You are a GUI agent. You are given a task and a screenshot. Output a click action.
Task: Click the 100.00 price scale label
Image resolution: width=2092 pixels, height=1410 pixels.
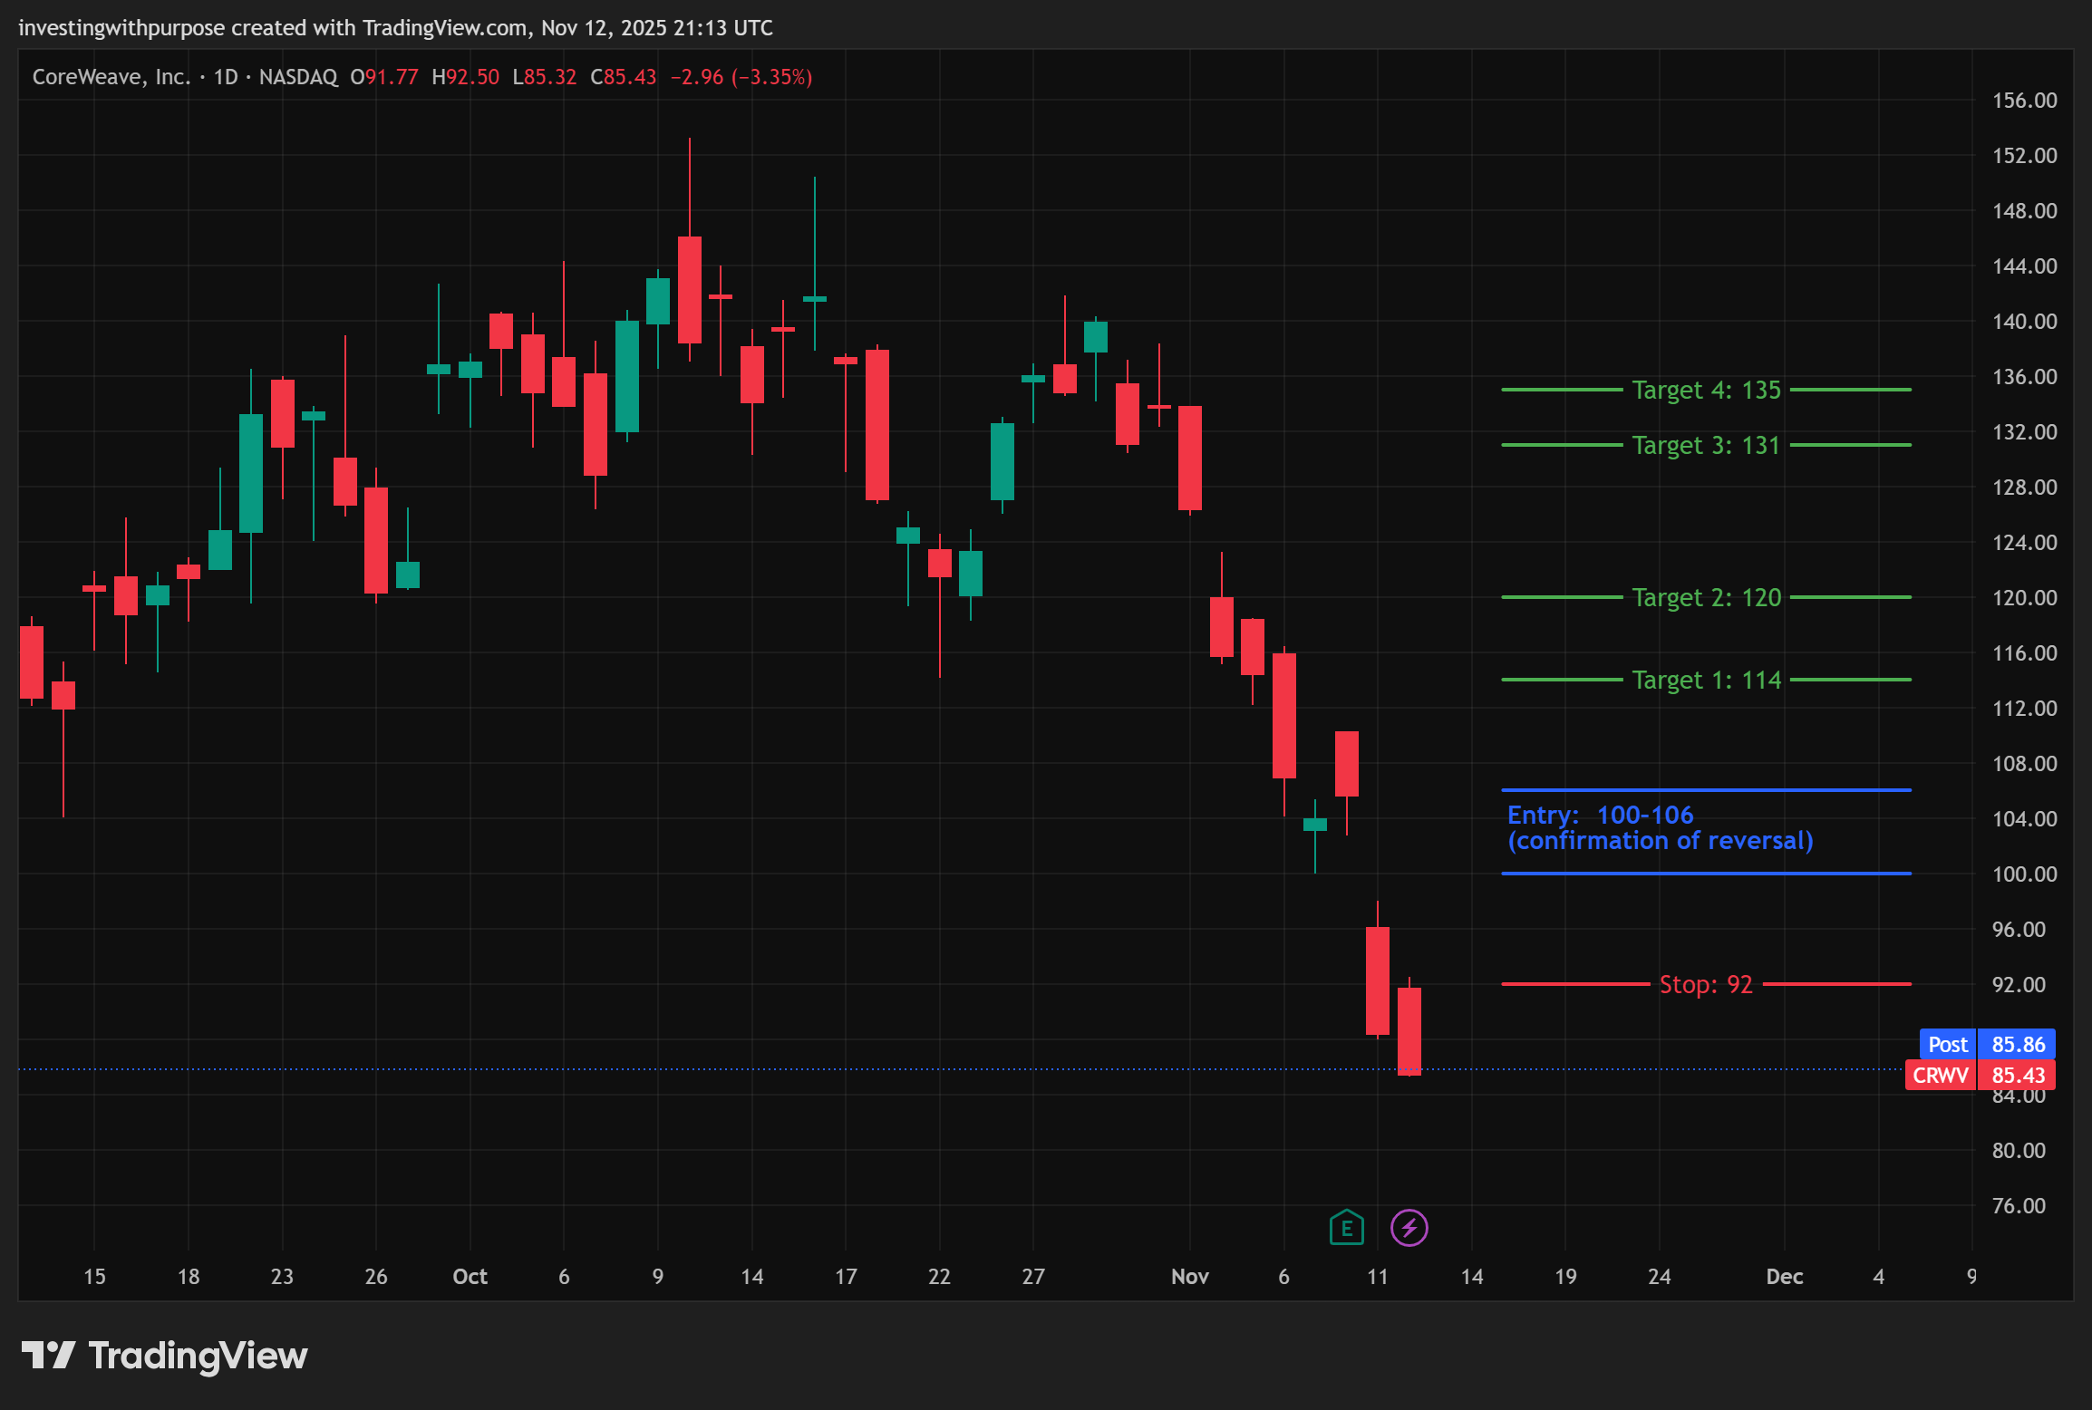(x=2023, y=874)
